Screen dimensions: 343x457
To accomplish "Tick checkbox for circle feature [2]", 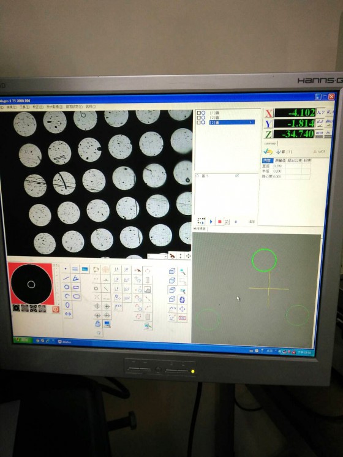I will click(x=198, y=118).
